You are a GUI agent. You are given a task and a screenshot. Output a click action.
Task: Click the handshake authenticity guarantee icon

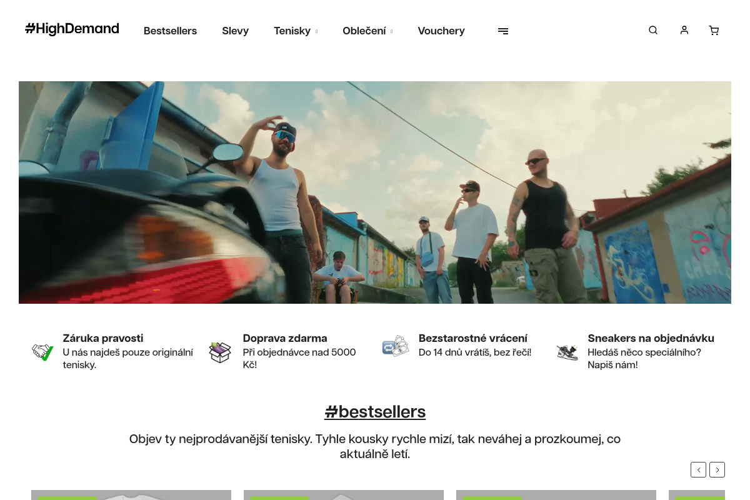pyautogui.click(x=43, y=351)
